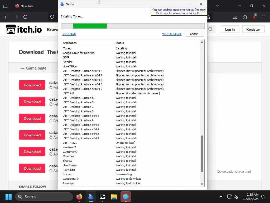
Task: Select the Paint.NET row
Action: point(130,170)
